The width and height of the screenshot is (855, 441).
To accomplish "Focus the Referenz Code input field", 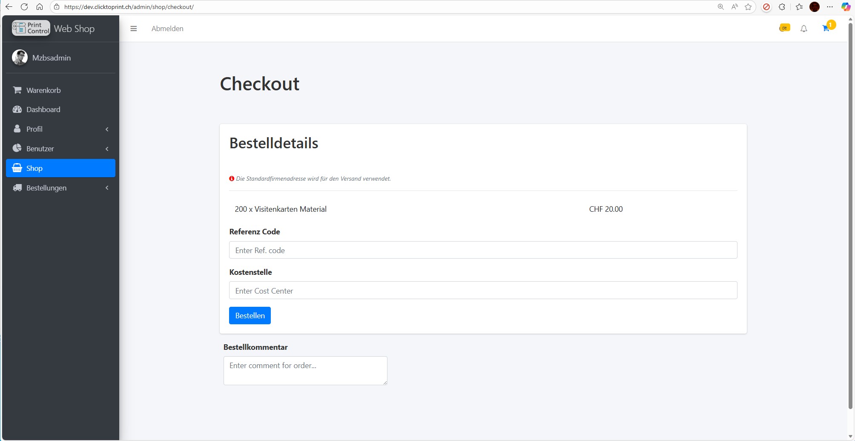I will [x=483, y=250].
